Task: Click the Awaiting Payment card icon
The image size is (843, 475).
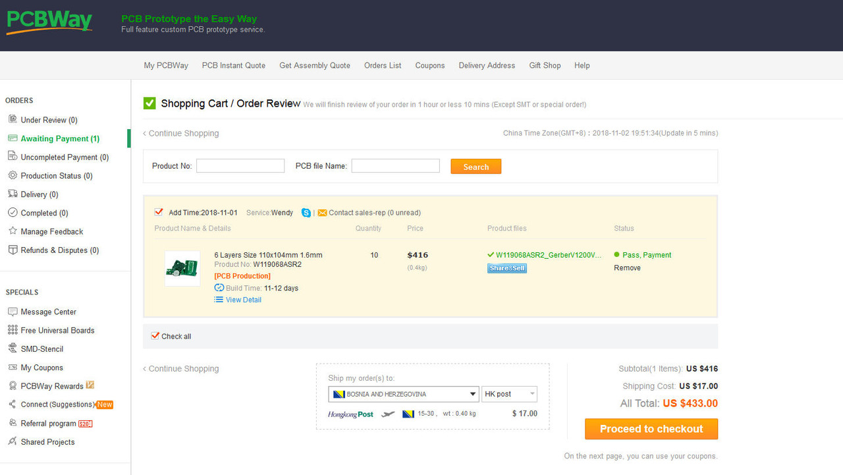Action: [x=13, y=138]
